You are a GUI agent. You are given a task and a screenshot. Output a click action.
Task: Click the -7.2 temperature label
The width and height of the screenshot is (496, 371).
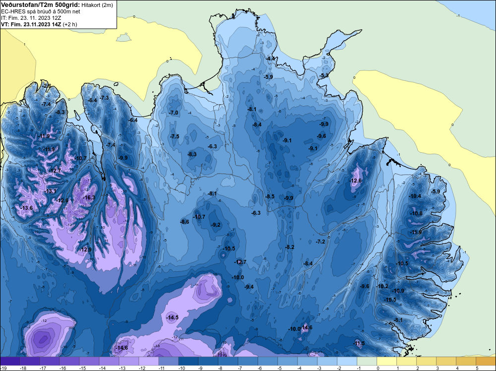tap(320, 242)
